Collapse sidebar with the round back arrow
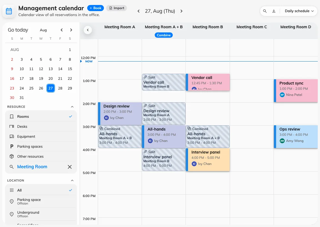The width and height of the screenshot is (320, 227). [88, 30]
